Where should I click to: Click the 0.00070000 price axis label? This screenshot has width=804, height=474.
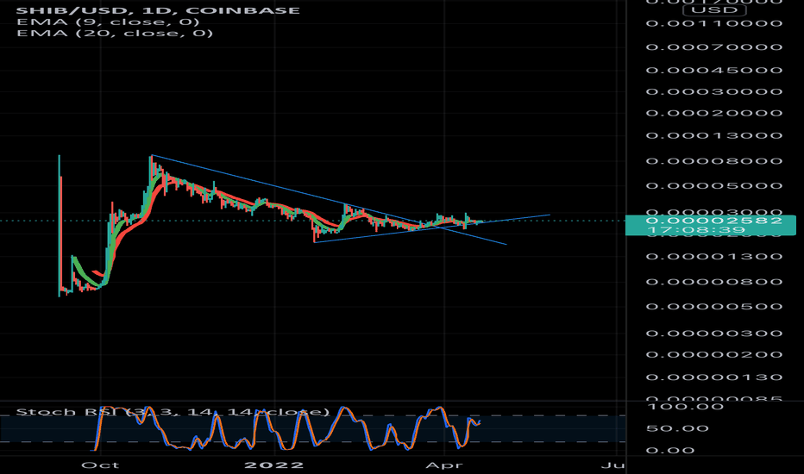coord(713,47)
